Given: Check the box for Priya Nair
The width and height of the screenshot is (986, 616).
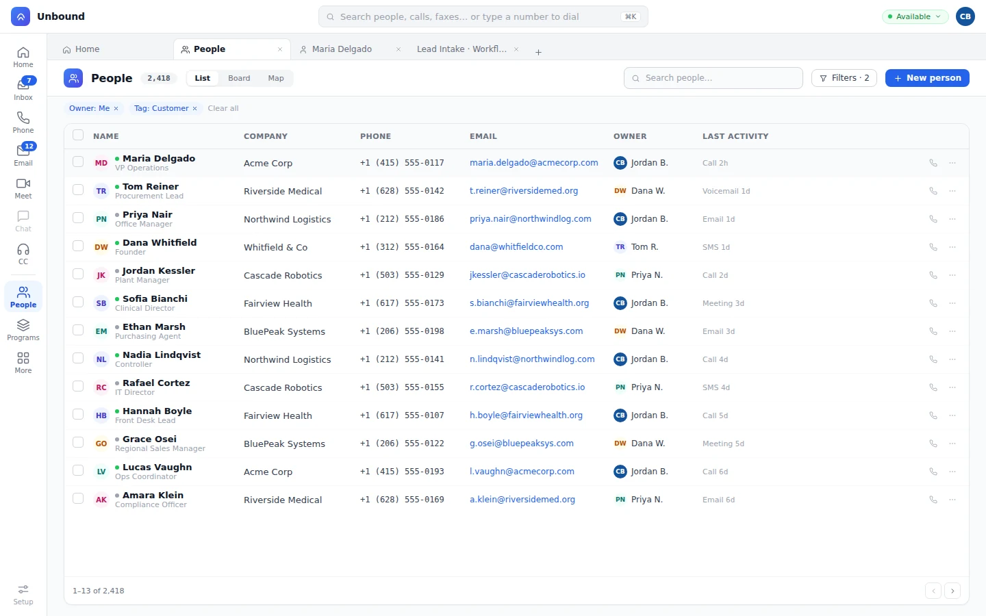Looking at the screenshot, I should pyautogui.click(x=78, y=218).
